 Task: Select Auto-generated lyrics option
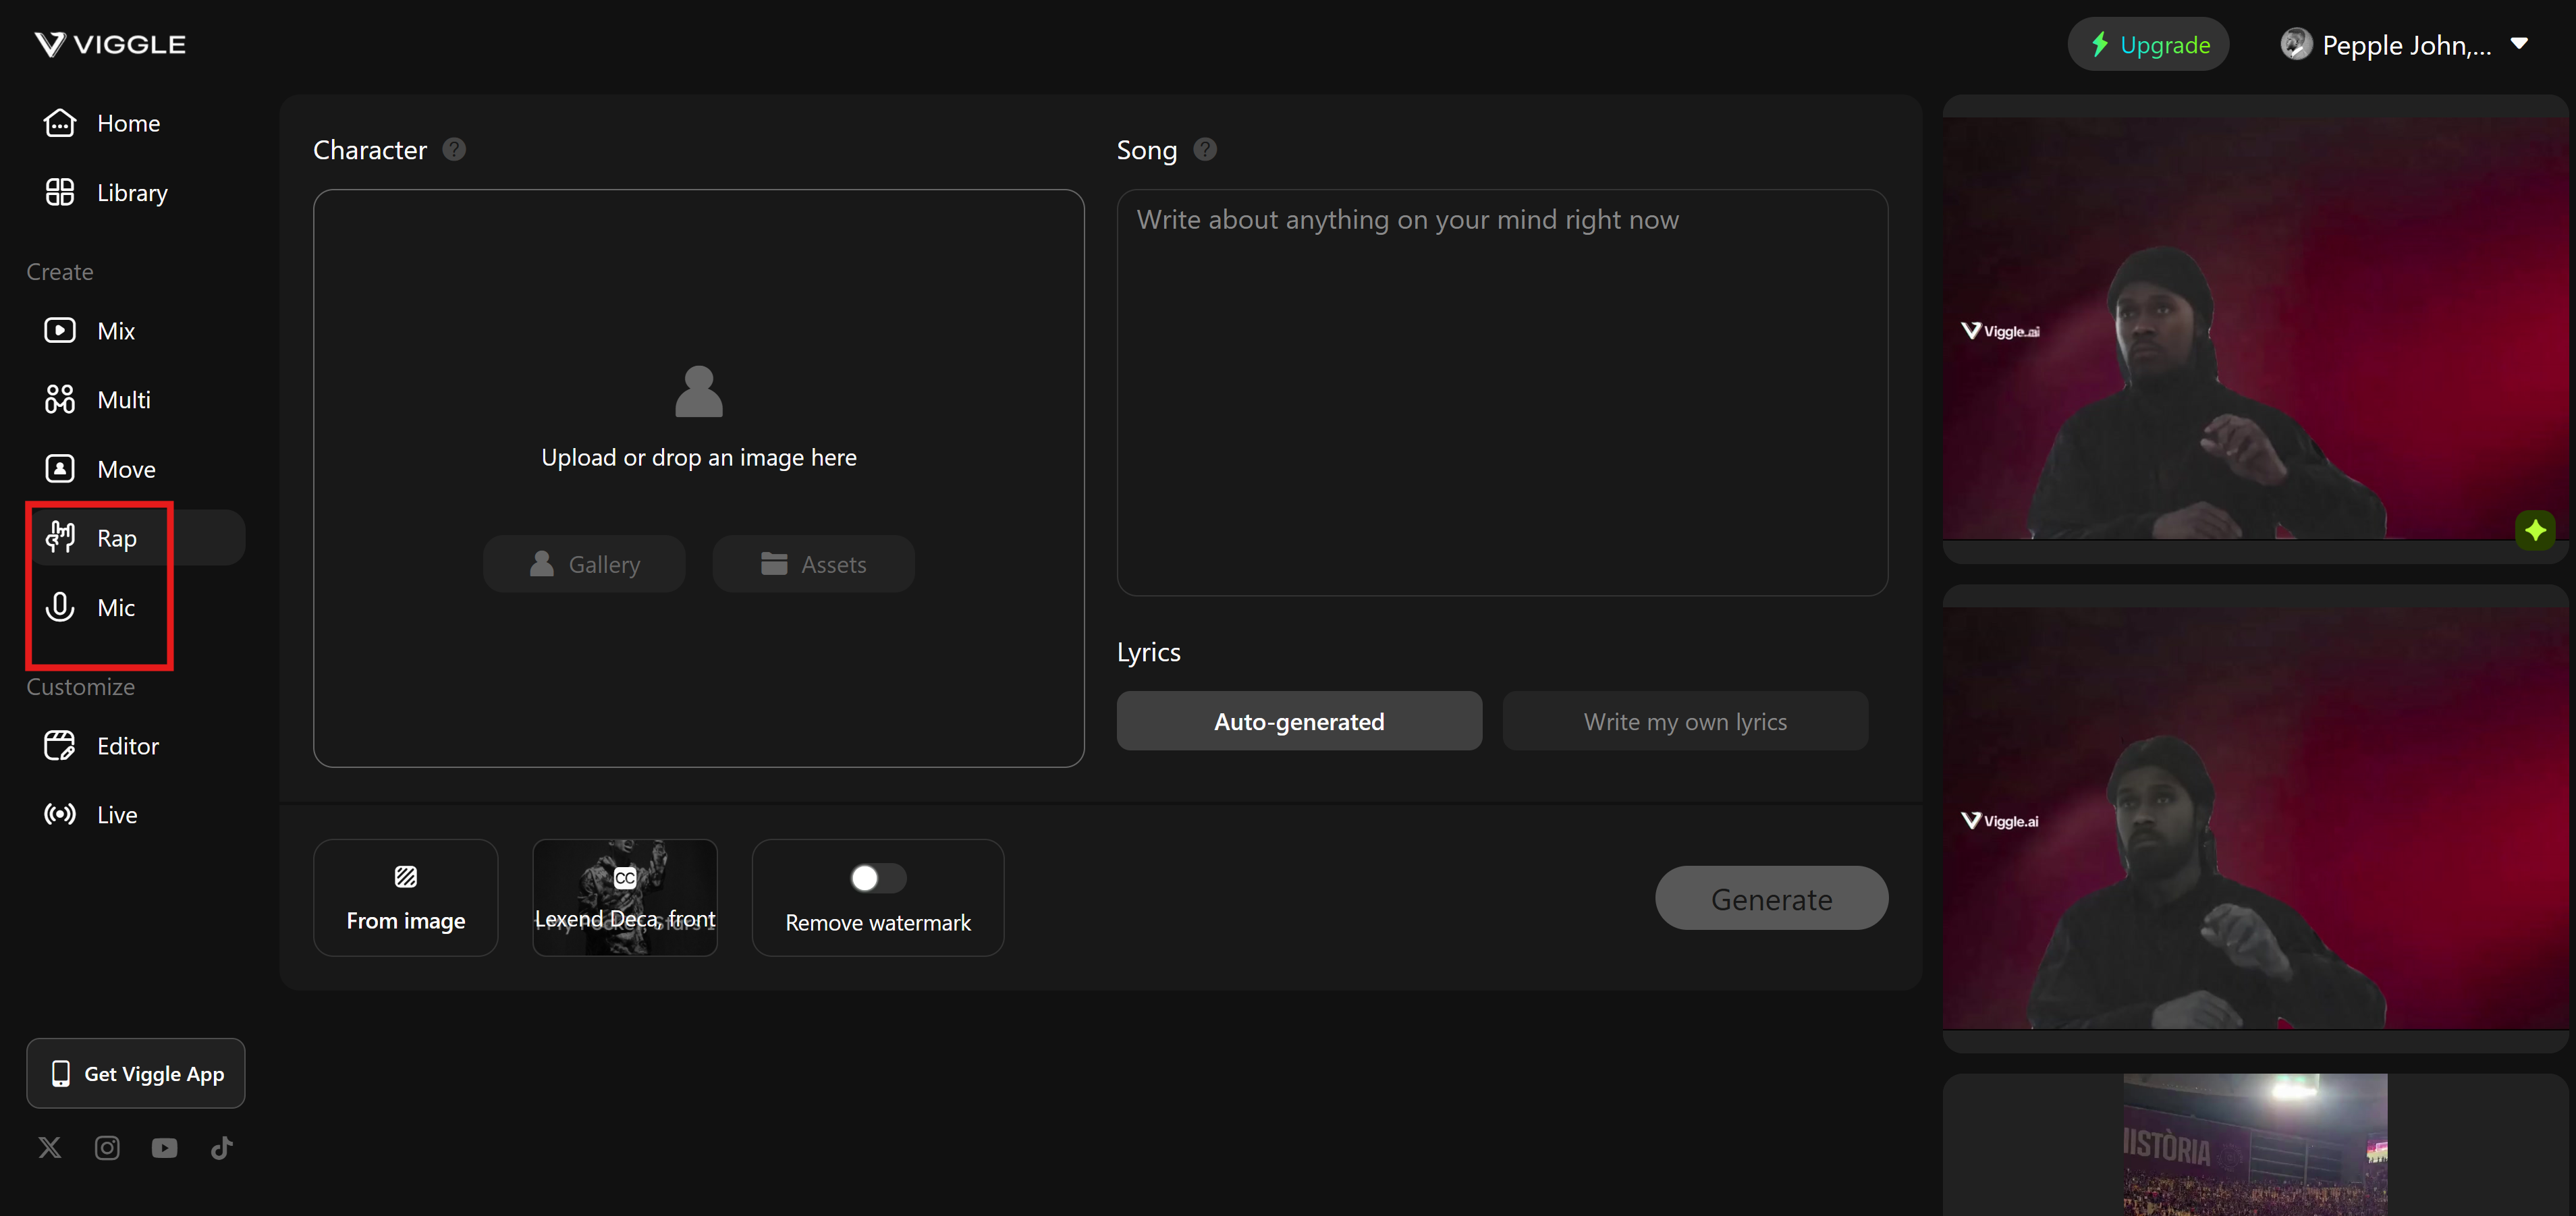[1298, 721]
